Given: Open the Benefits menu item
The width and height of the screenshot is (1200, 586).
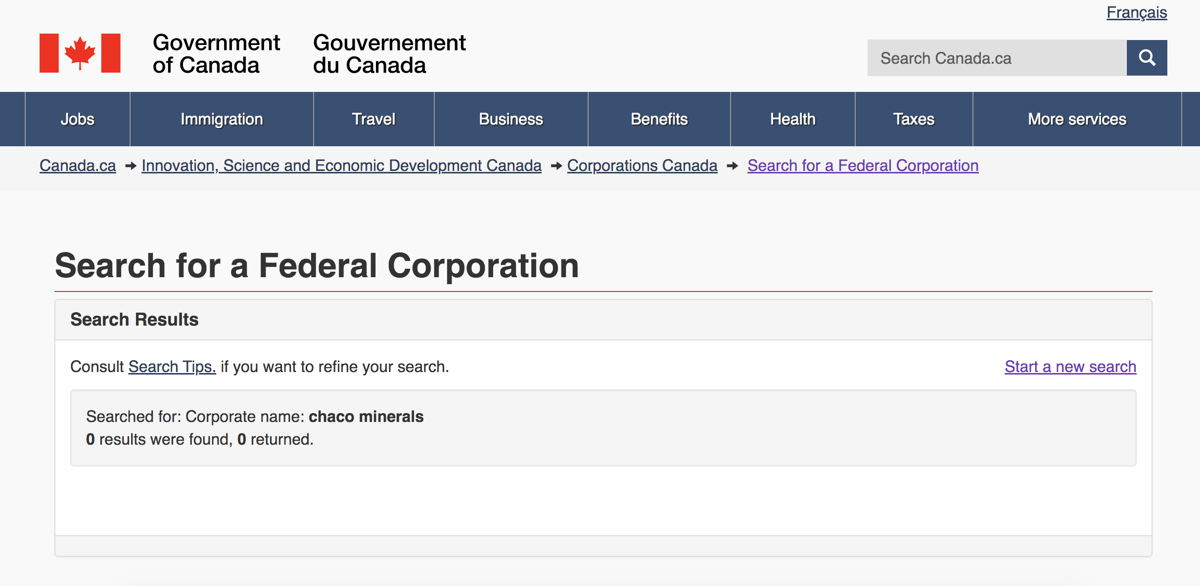Looking at the screenshot, I should click(x=659, y=119).
